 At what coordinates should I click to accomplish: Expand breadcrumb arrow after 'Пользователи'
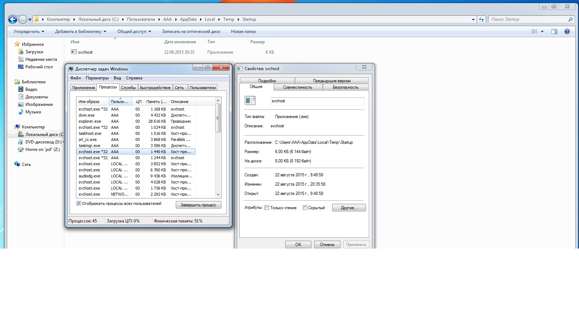159,19
